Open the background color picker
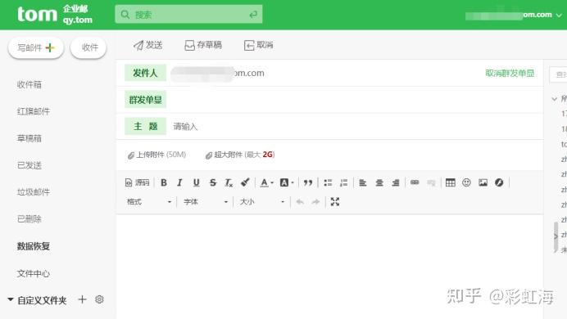Image resolution: width=567 pixels, height=319 pixels. coord(287,182)
